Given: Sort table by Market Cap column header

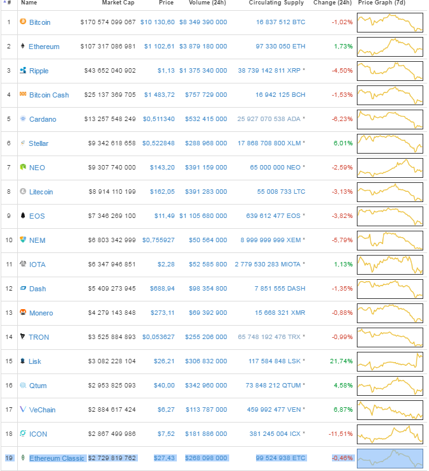Looking at the screenshot, I should click(x=118, y=3).
